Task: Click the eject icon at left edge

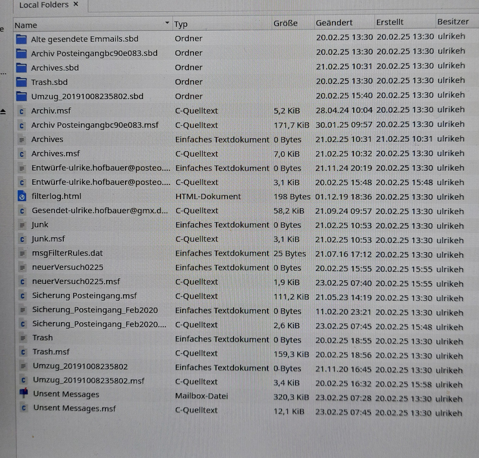Action: click(x=3, y=111)
